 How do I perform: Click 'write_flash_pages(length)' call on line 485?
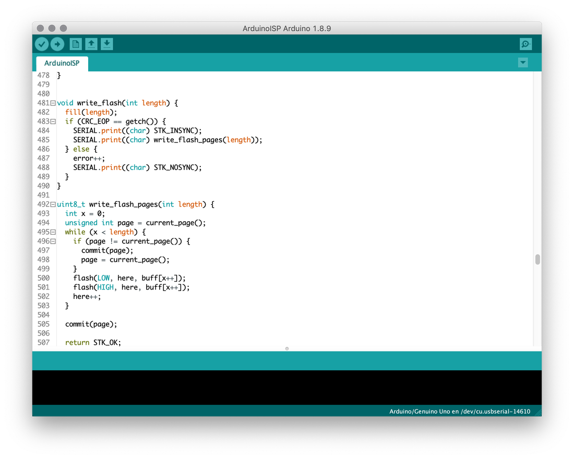click(204, 140)
